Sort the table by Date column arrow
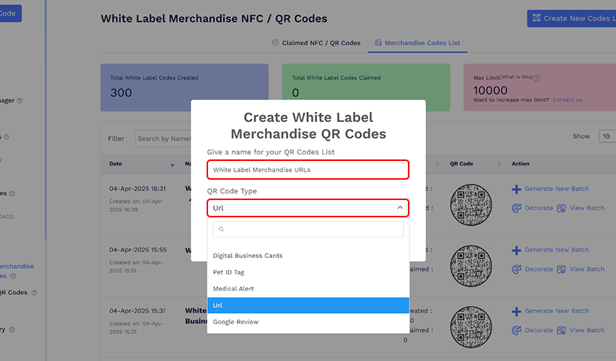 coord(172,164)
